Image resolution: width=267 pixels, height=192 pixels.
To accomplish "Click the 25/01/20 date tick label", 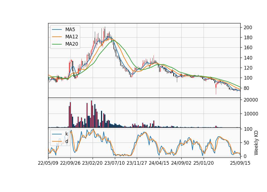I will pos(204,163).
